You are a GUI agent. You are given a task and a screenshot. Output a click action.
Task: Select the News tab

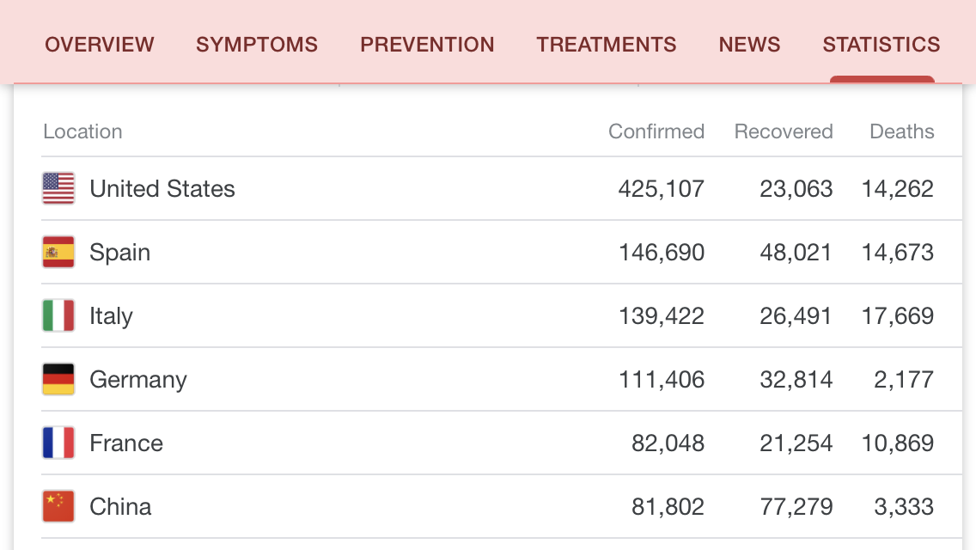[x=749, y=45]
